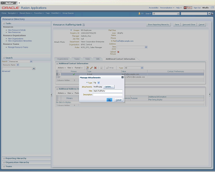This screenshot has width=215, height=172.
Task: Click Show Reporting Hierarchy button
Action: click(158, 25)
